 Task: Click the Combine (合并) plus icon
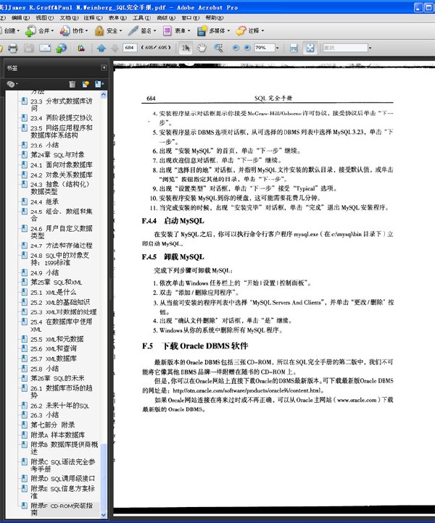tap(30, 30)
